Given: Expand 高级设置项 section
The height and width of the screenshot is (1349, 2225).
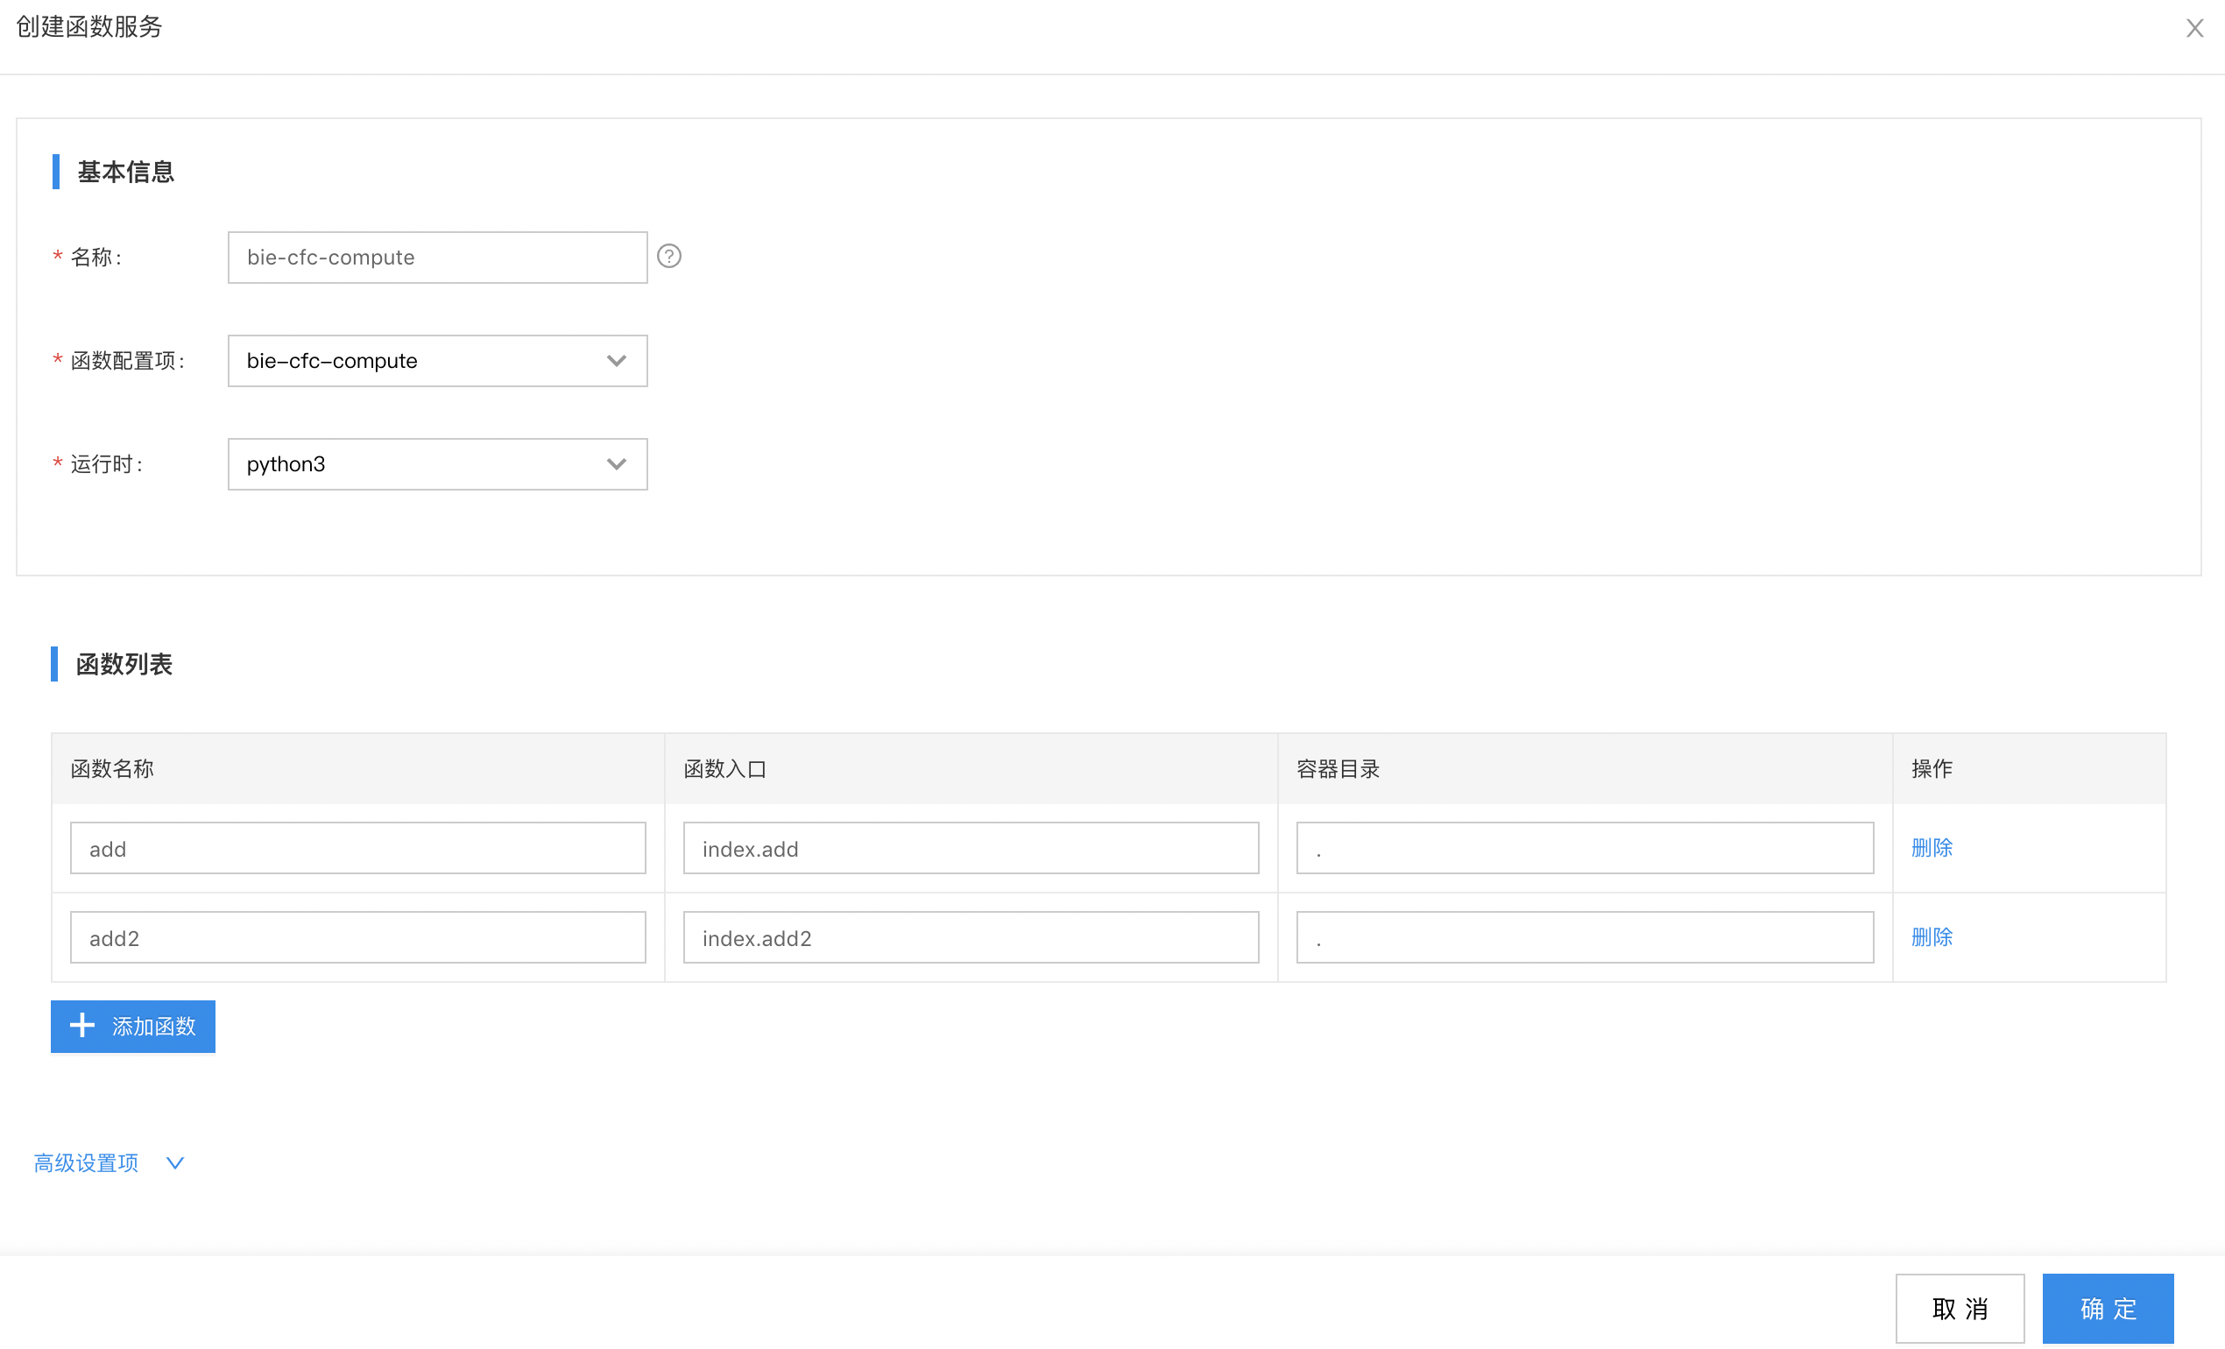Looking at the screenshot, I should pyautogui.click(x=109, y=1163).
